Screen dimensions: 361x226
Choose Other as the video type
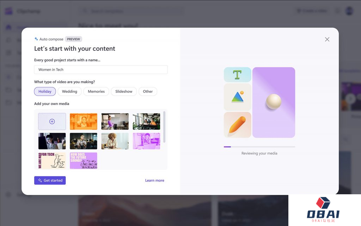click(148, 91)
